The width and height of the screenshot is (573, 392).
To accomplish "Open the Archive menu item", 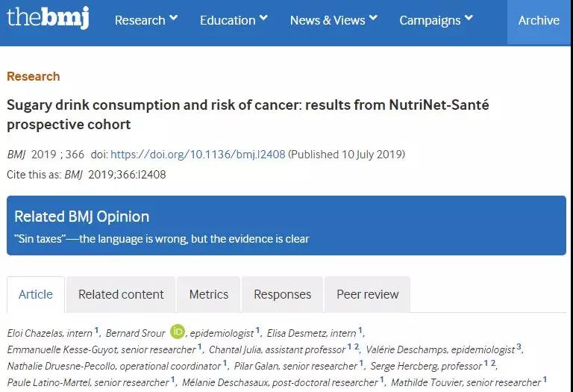I will click(x=539, y=20).
